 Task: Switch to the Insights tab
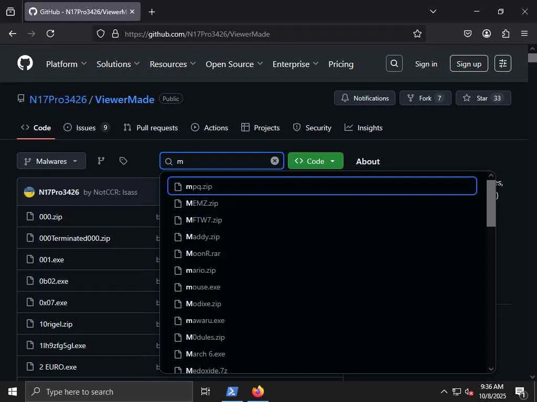tap(363, 128)
